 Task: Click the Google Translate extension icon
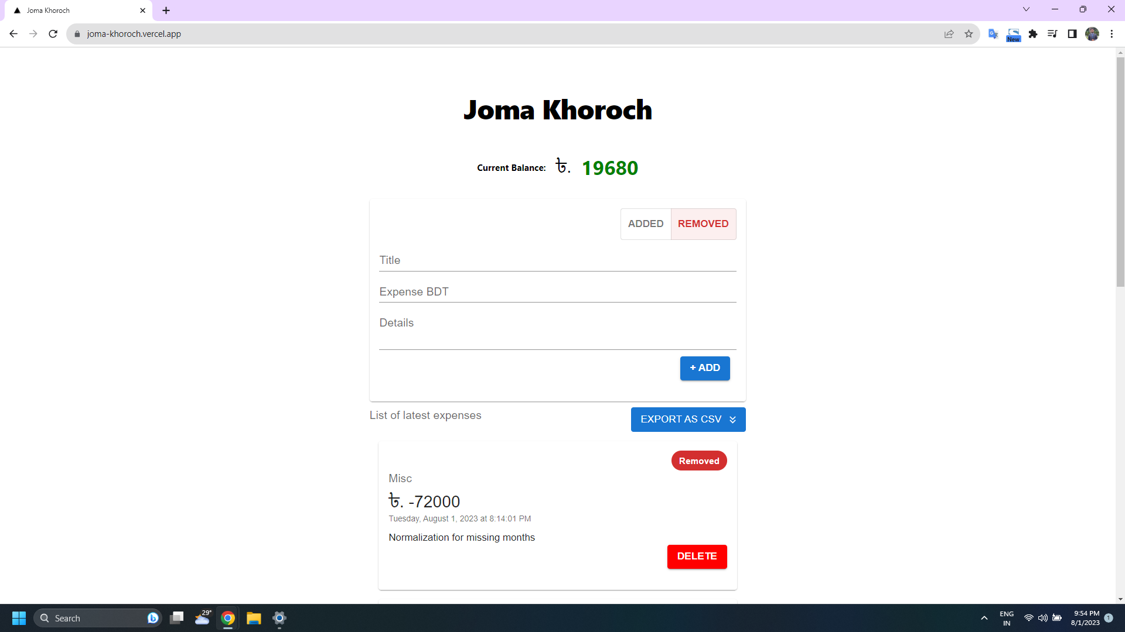pyautogui.click(x=993, y=34)
